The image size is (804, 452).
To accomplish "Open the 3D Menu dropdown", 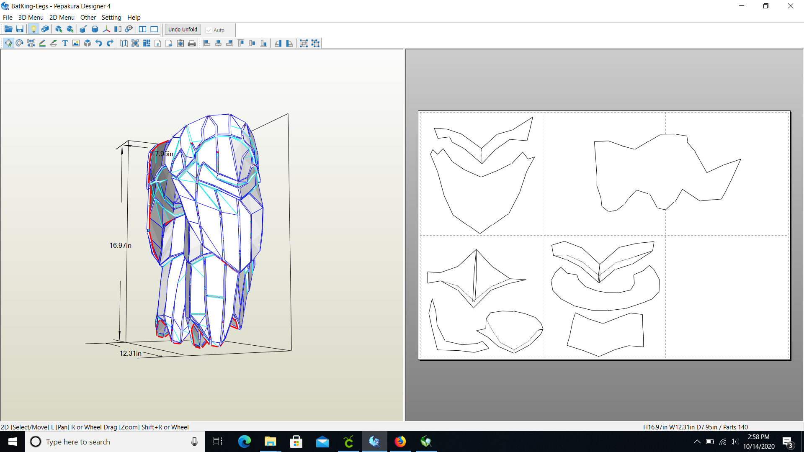I will [x=31, y=17].
